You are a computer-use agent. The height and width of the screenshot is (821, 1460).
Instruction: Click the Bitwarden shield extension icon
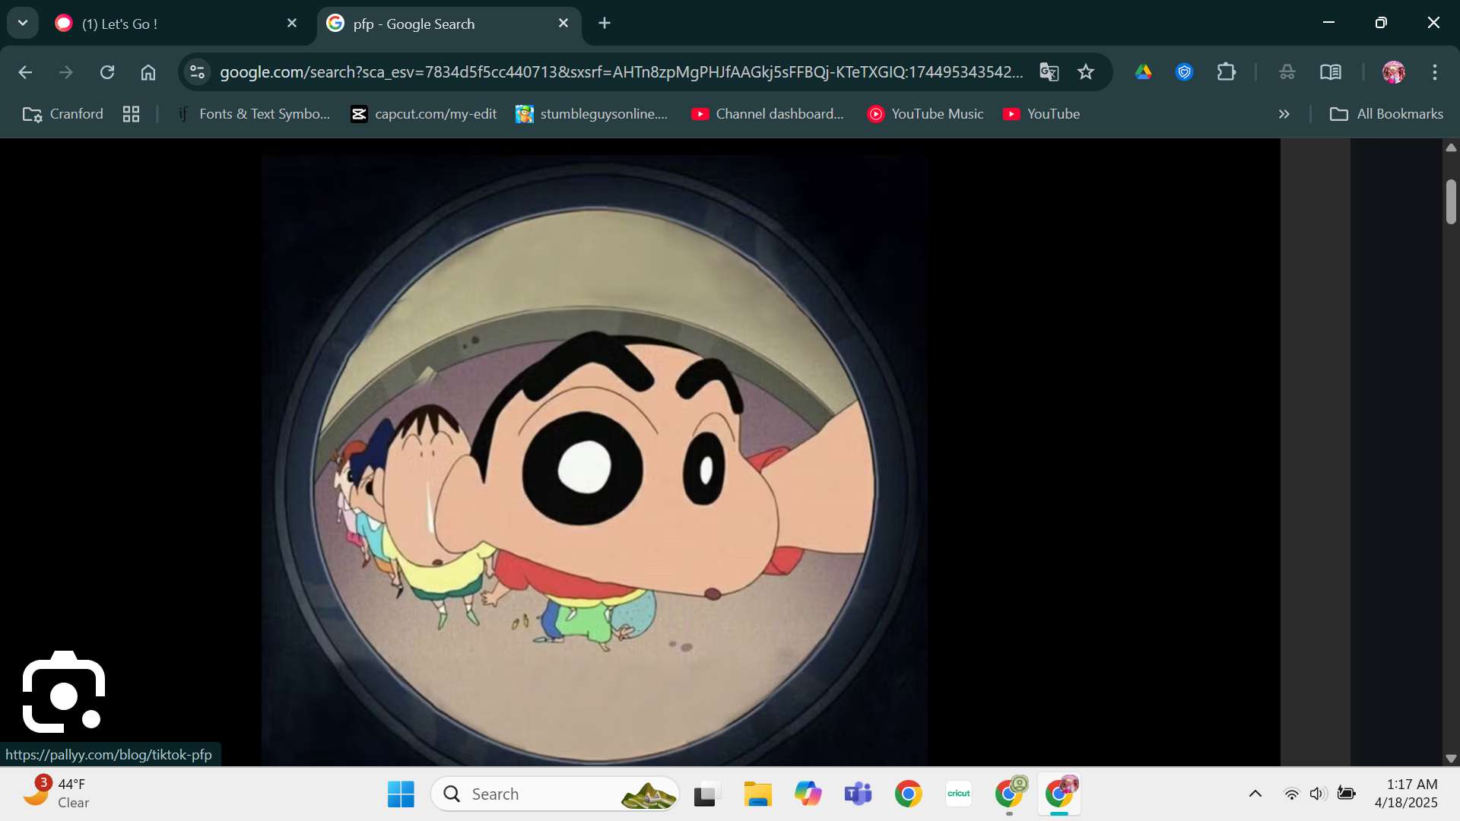(1184, 72)
